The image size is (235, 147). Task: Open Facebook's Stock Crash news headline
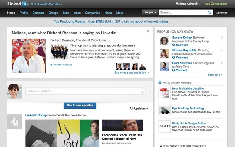122,137
